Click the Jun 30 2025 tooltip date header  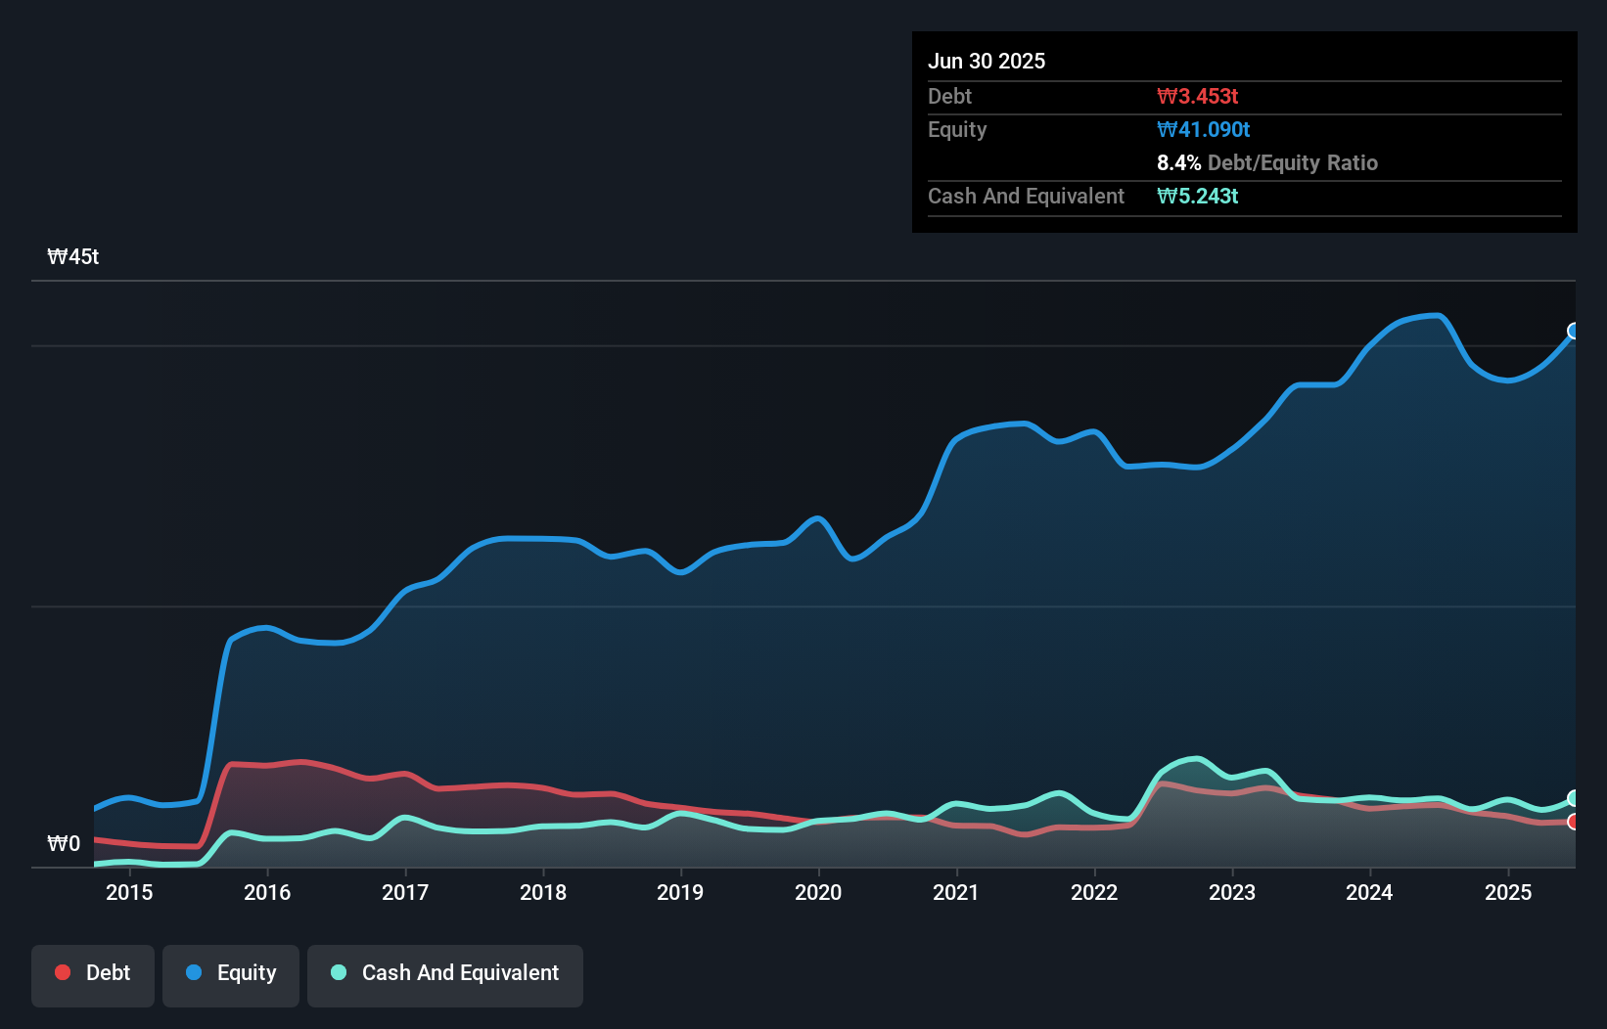(x=987, y=61)
